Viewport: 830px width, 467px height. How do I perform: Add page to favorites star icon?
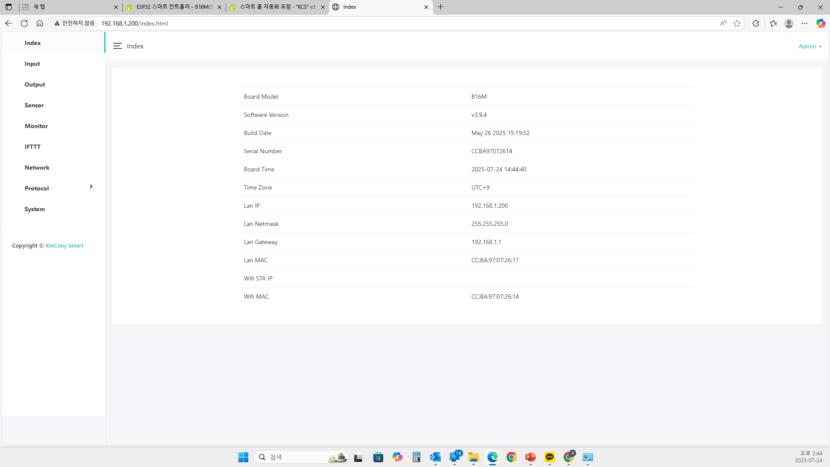click(x=737, y=23)
